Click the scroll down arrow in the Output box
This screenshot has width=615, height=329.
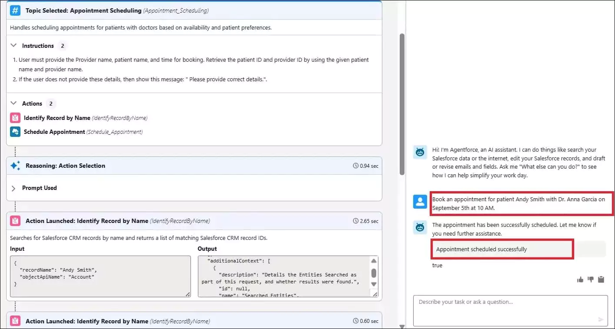(x=373, y=284)
